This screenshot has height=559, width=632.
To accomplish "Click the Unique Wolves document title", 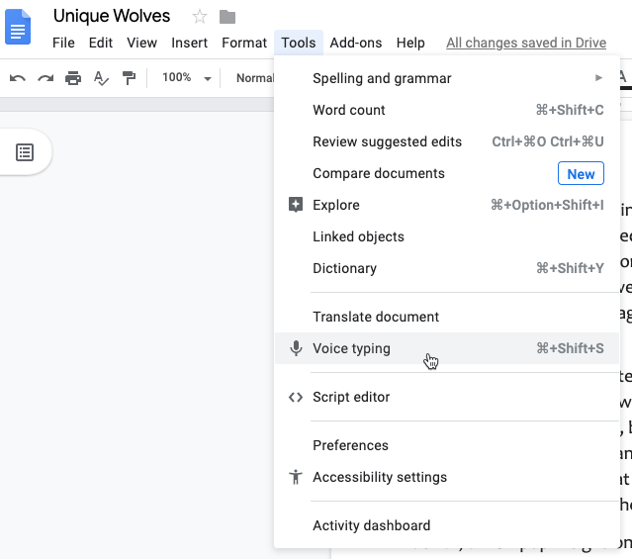I will (112, 16).
